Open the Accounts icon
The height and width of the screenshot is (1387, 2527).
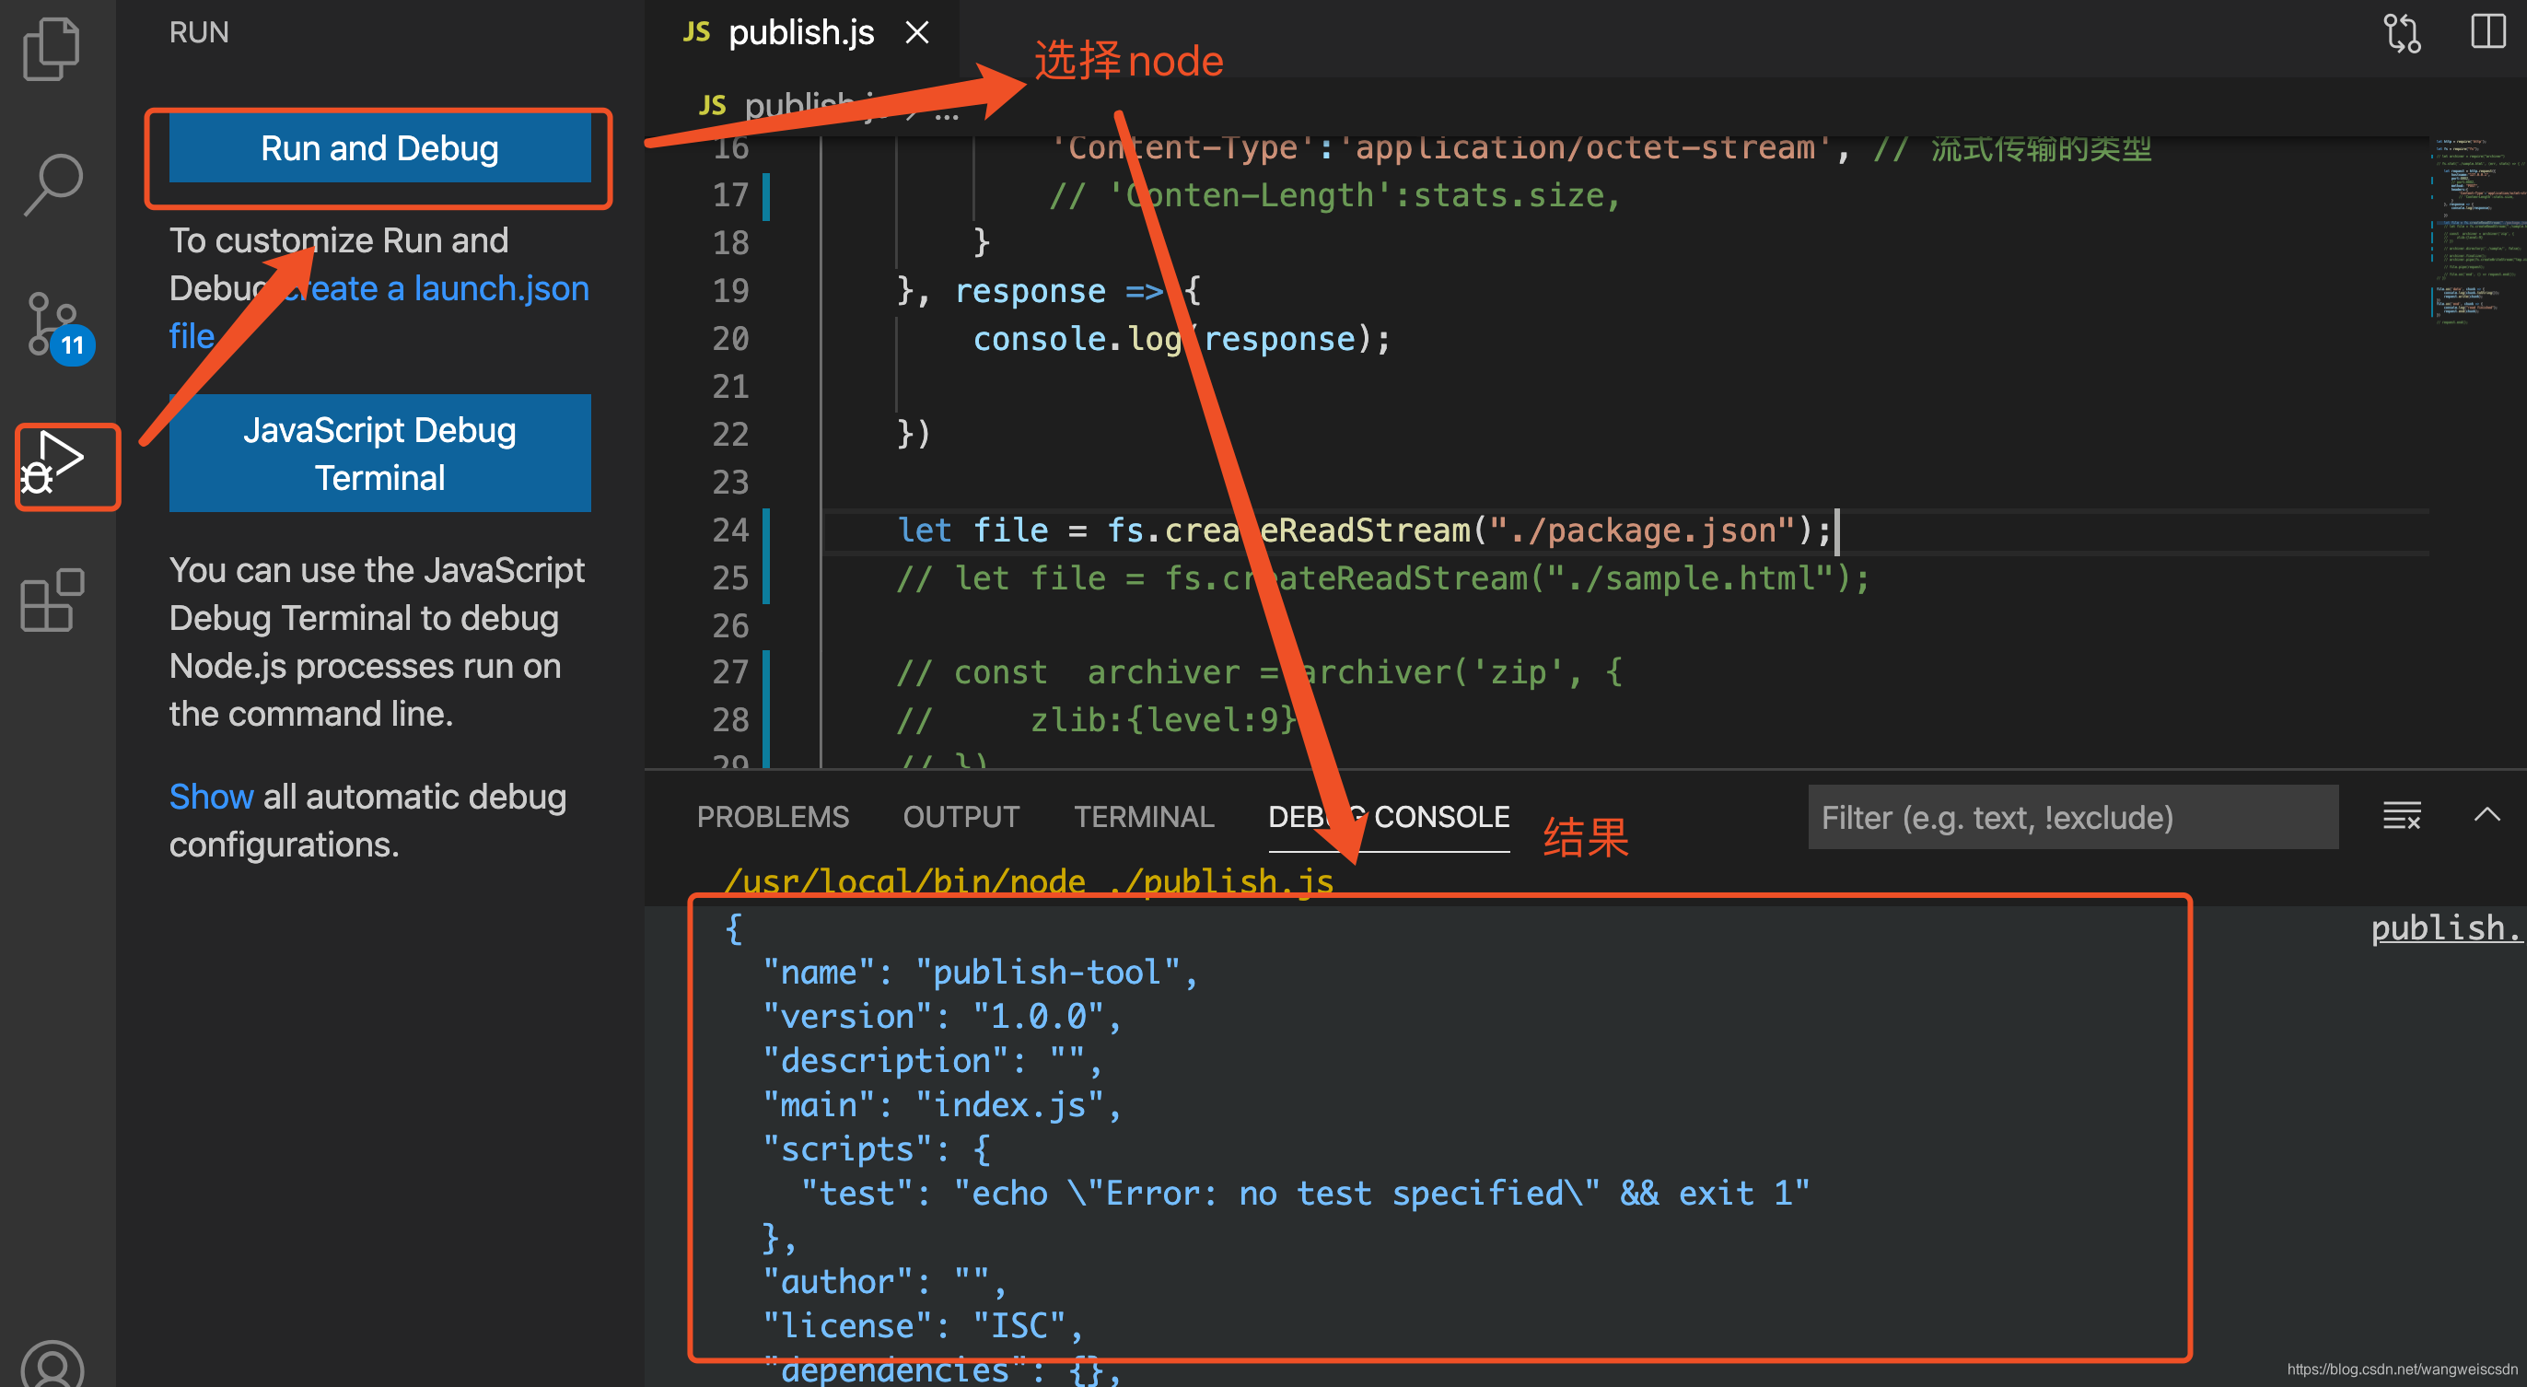coord(52,1363)
